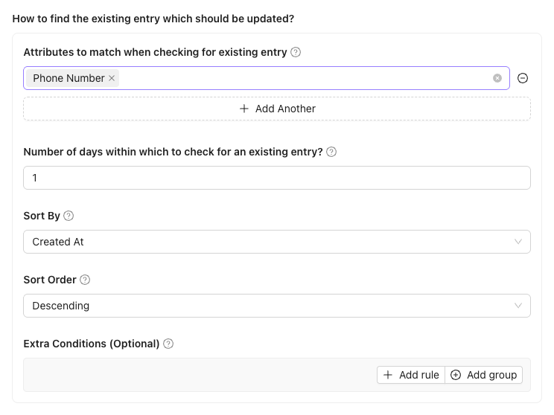
Task: Show help tooltip for Sort By
Action: pyautogui.click(x=69, y=216)
